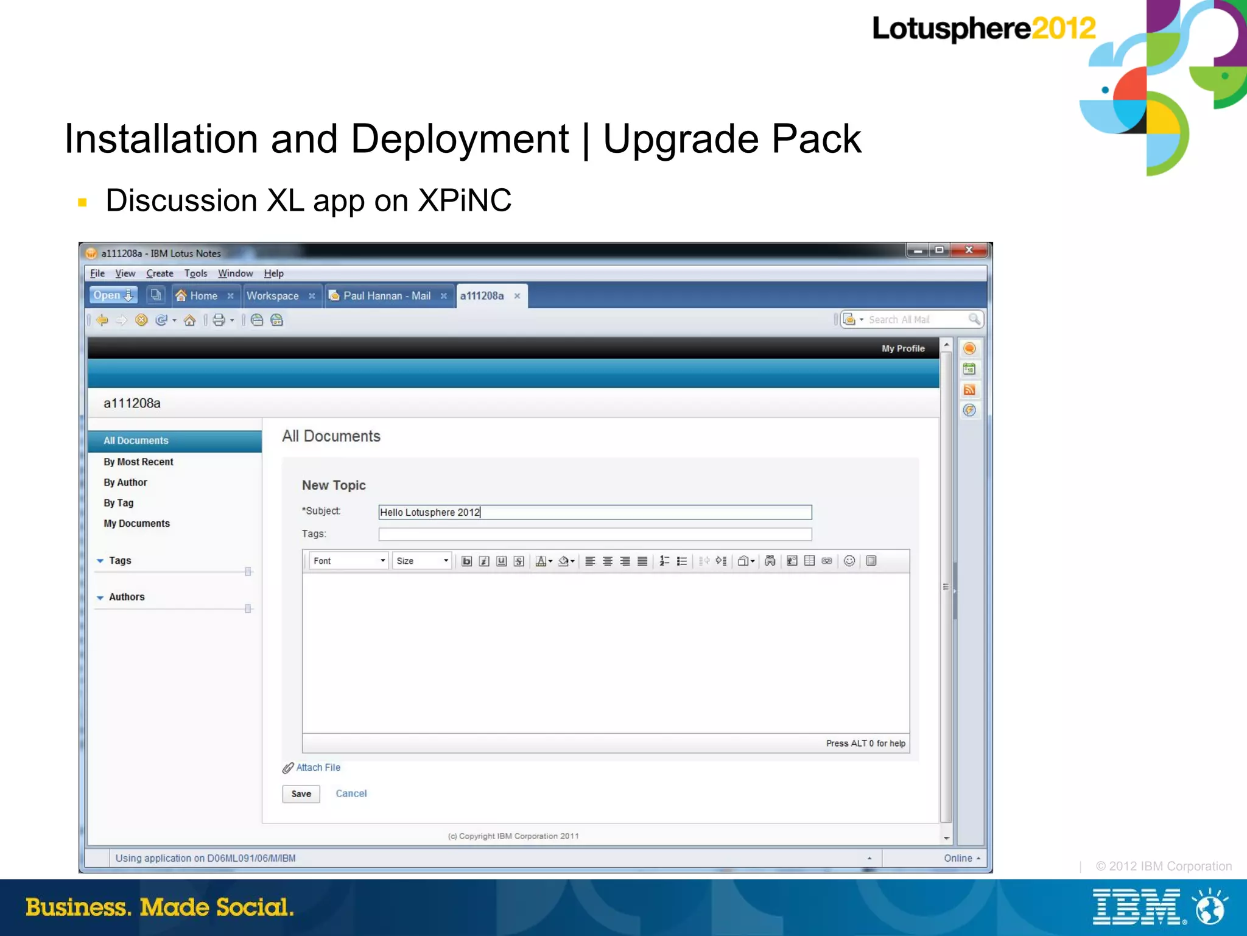The width and height of the screenshot is (1247, 936).
Task: Open the Create menu
Action: coord(160,273)
